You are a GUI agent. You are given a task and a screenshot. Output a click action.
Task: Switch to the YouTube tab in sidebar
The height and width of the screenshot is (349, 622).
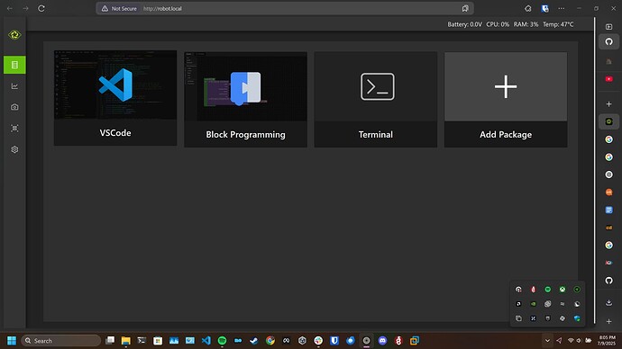(608, 79)
